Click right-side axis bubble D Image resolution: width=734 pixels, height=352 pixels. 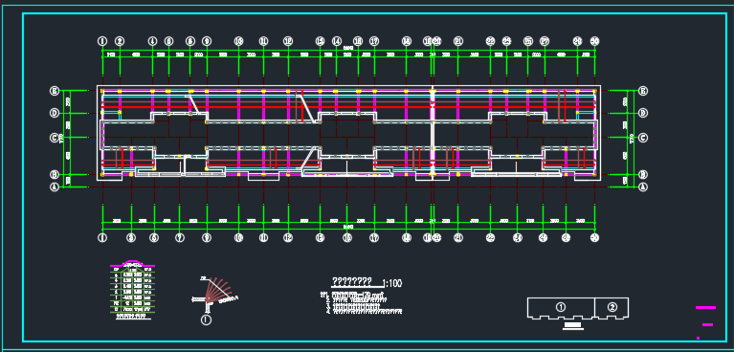point(643,113)
